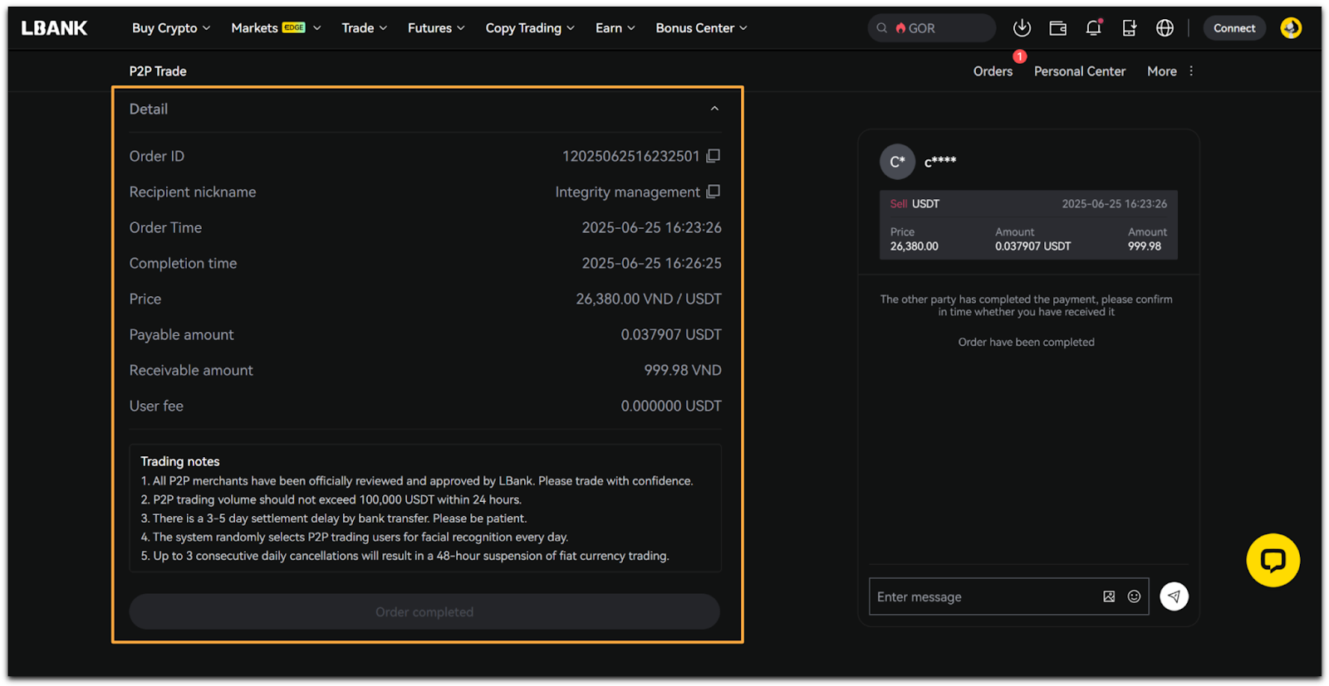
Task: Open the wallet icon in header
Action: click(1057, 28)
